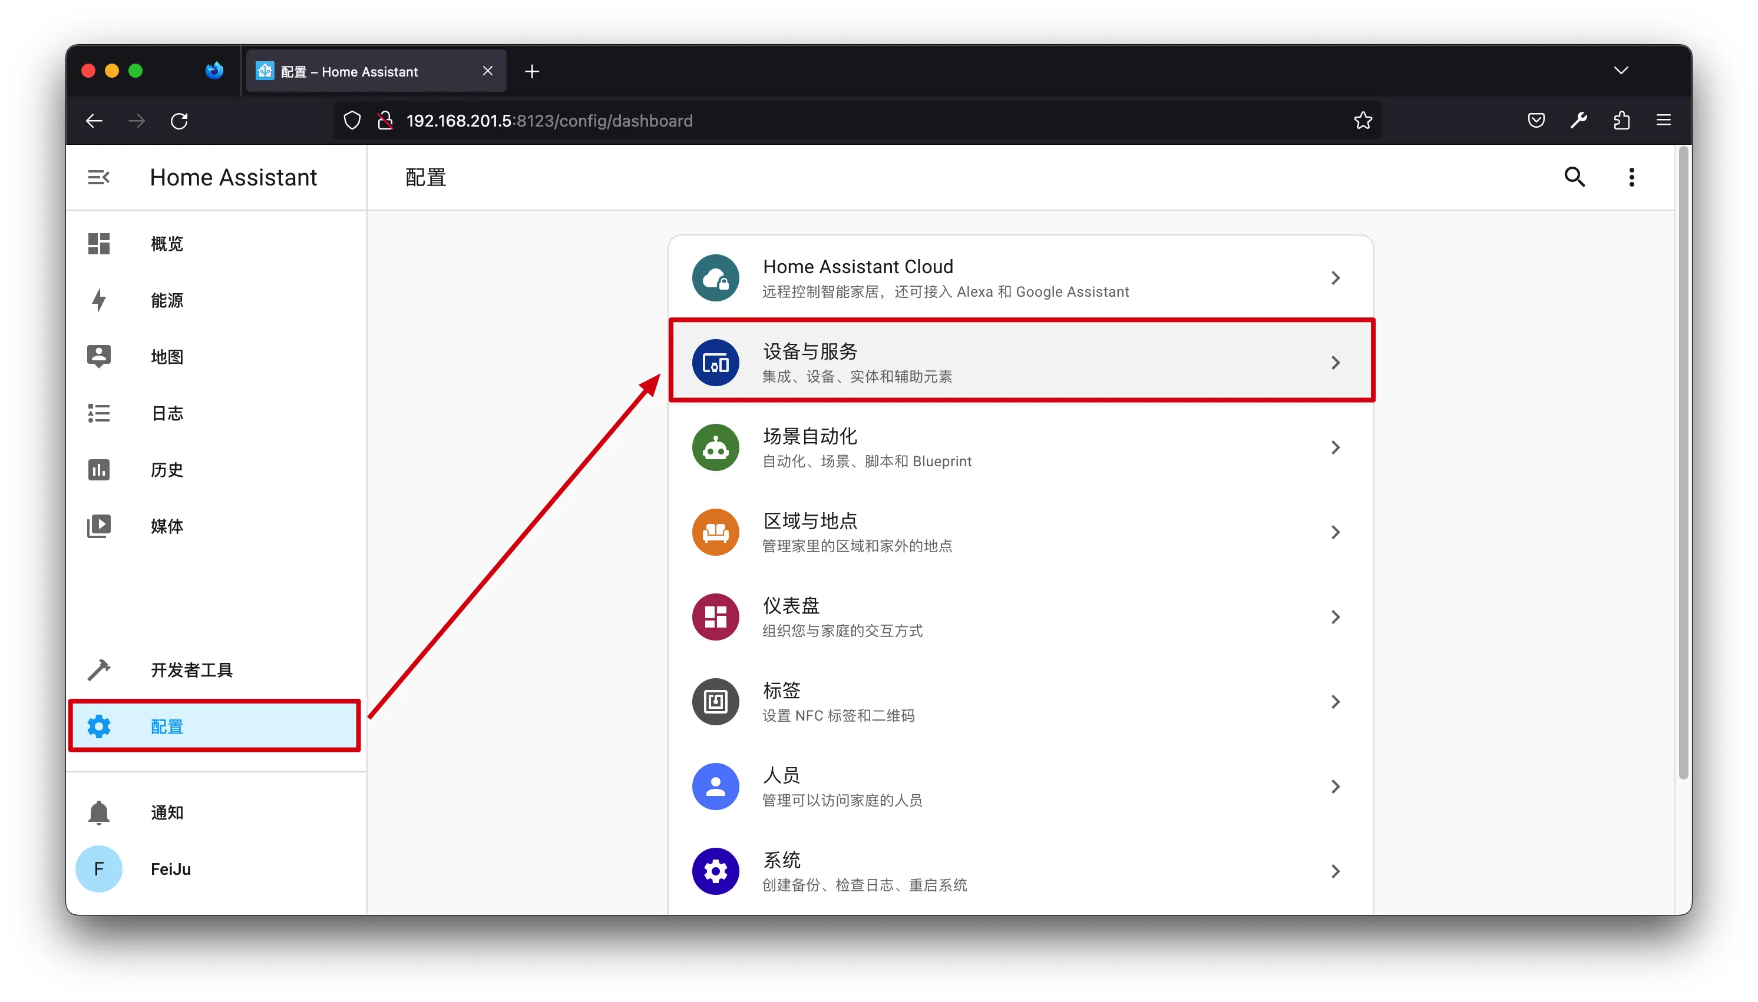Viewport: 1758px width, 1002px height.
Task: Open the 日志 logbook list icon
Action: 98,413
